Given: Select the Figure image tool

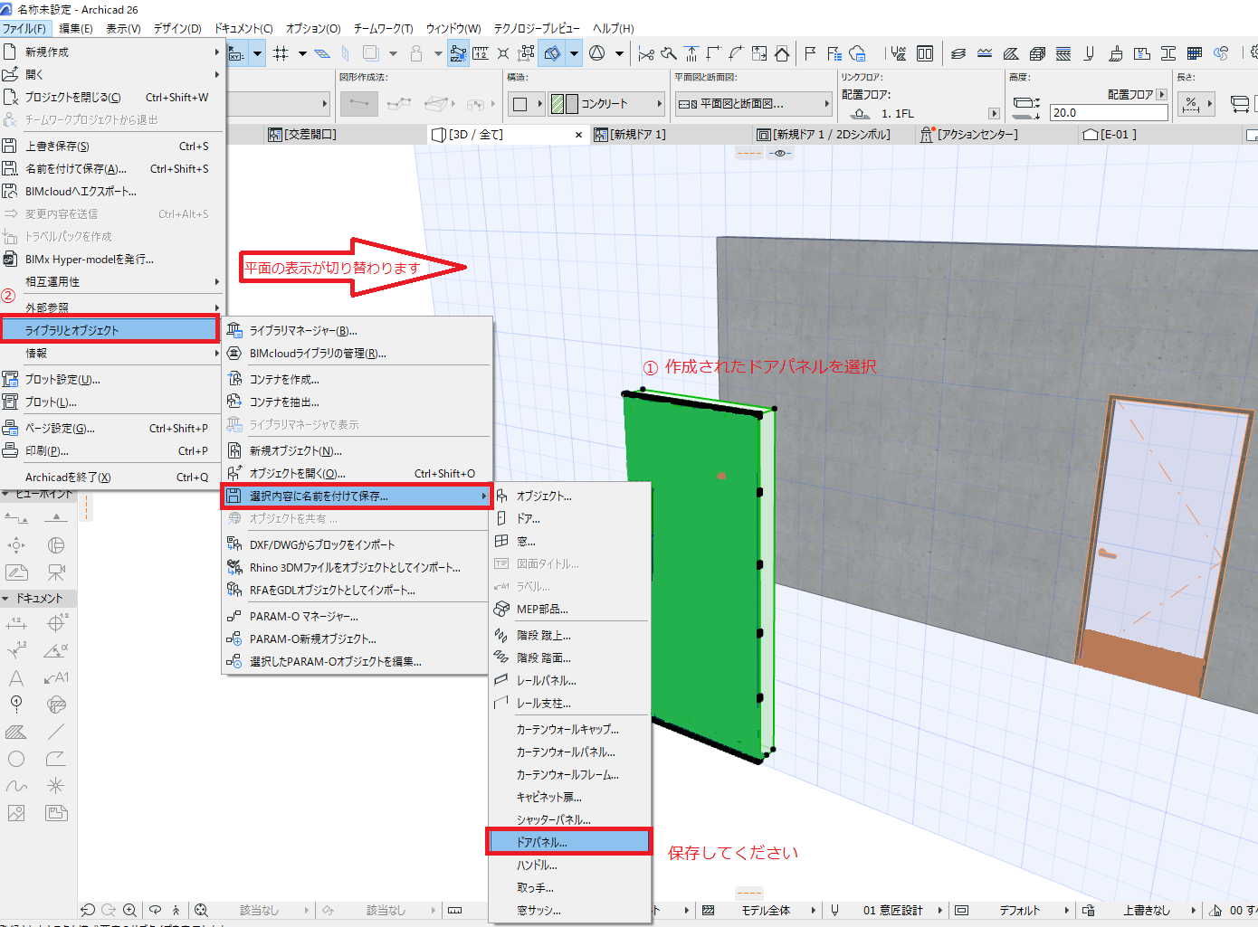Looking at the screenshot, I should pyautogui.click(x=16, y=813).
